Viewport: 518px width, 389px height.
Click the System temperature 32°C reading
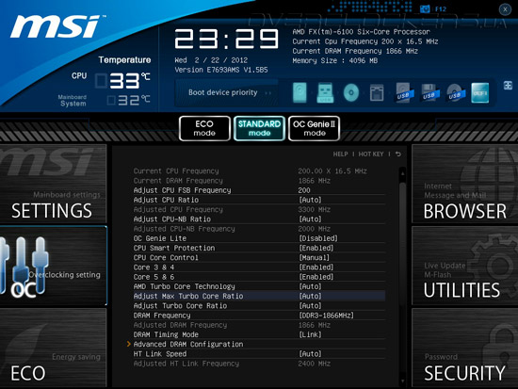(x=134, y=100)
